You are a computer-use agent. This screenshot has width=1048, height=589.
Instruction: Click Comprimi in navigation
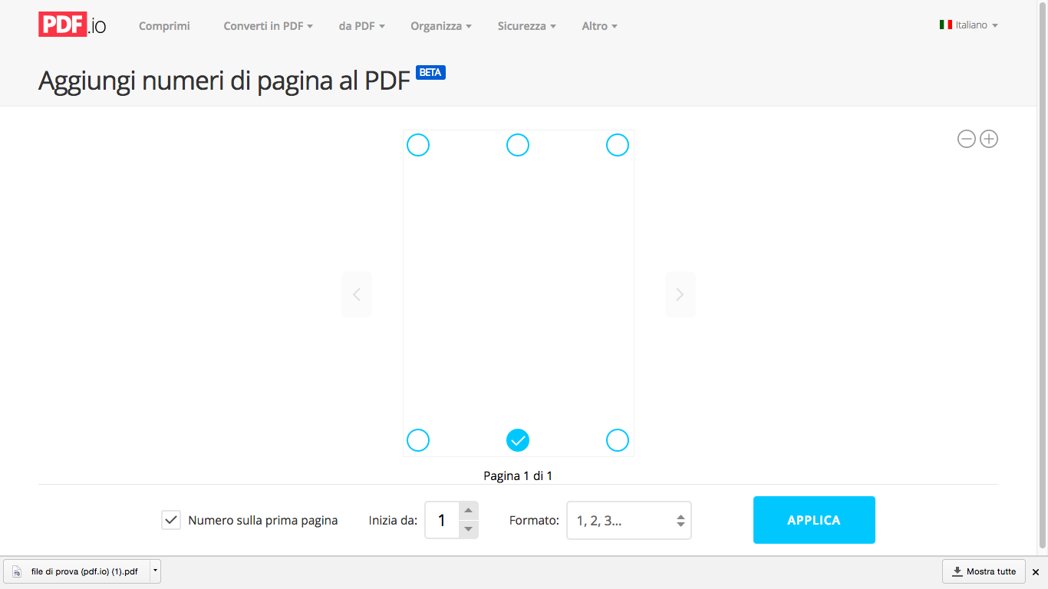point(164,26)
